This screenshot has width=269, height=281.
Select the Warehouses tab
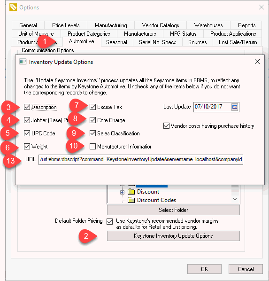[208, 25]
